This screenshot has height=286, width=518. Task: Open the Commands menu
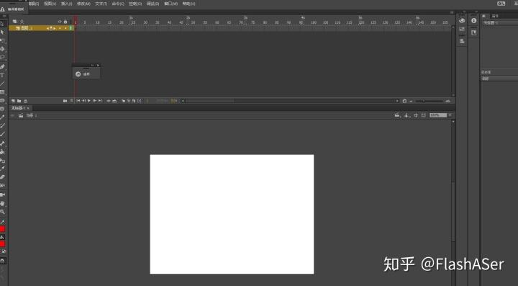[118, 4]
